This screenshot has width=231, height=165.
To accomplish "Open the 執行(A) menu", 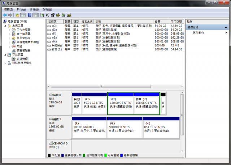I will [x=21, y=10].
